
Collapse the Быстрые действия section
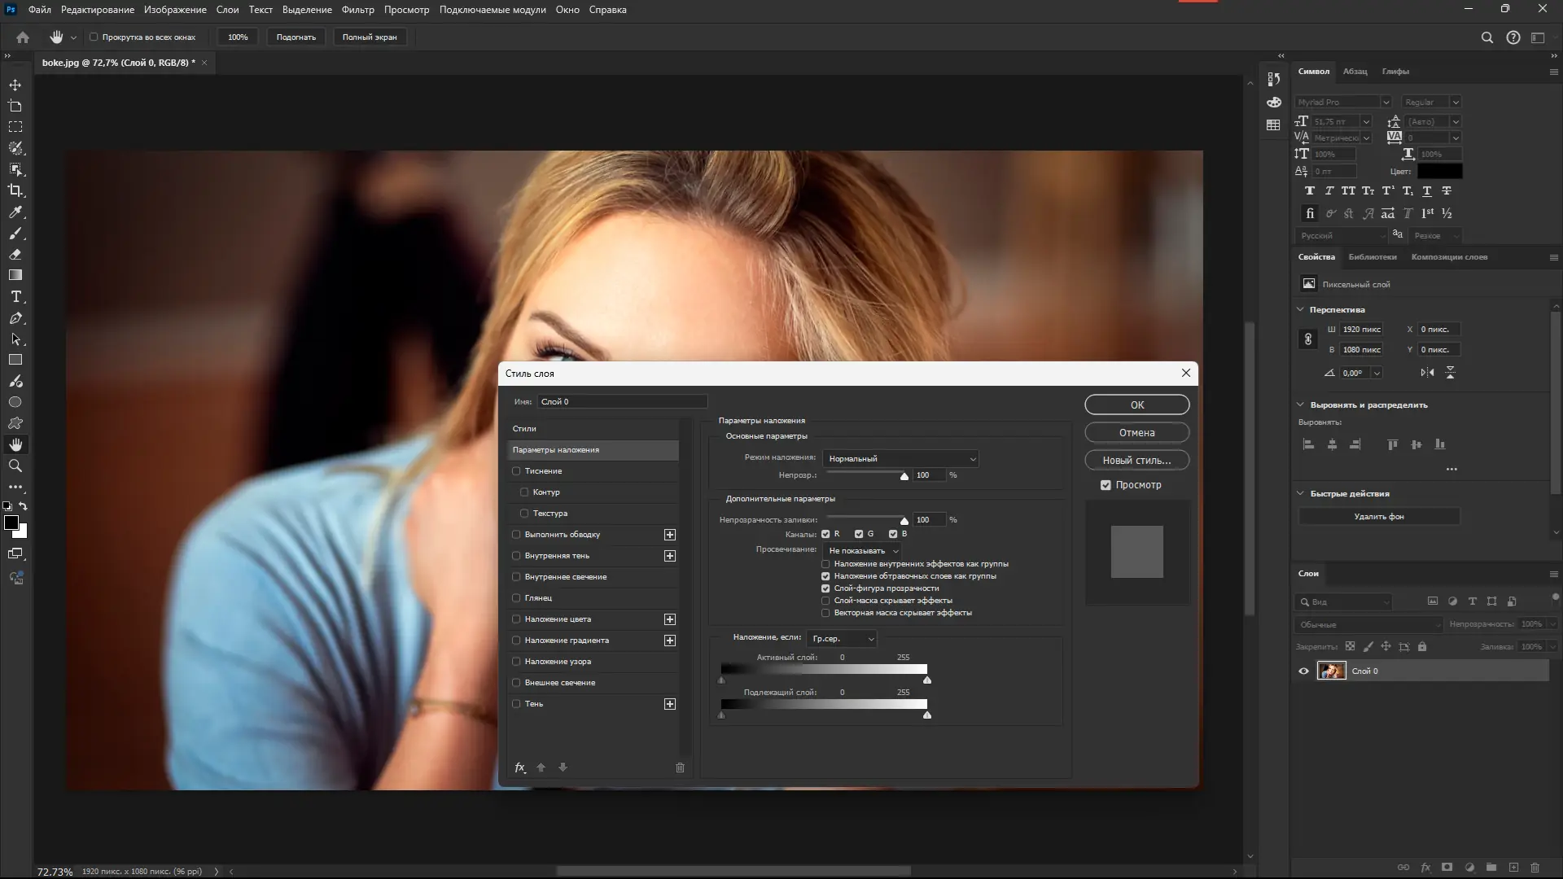1300,494
